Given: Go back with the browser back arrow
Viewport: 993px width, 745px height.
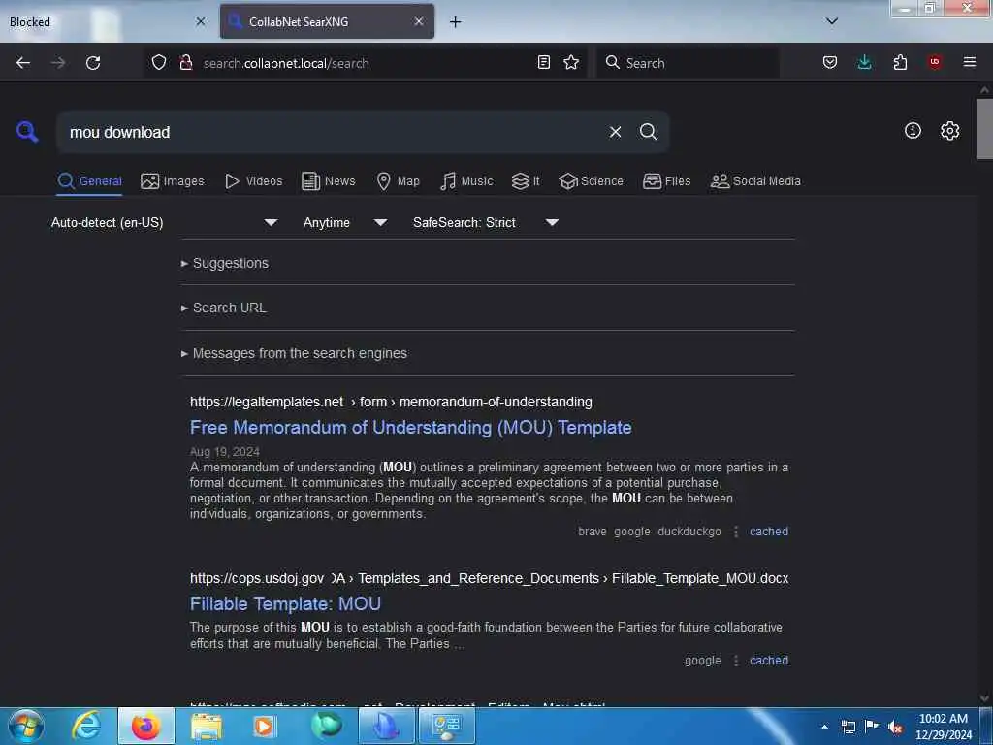Looking at the screenshot, I should tap(23, 63).
